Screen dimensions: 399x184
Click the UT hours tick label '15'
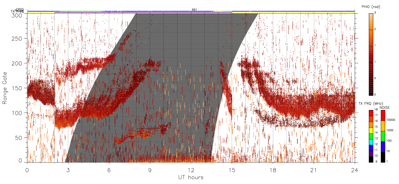point(232,170)
